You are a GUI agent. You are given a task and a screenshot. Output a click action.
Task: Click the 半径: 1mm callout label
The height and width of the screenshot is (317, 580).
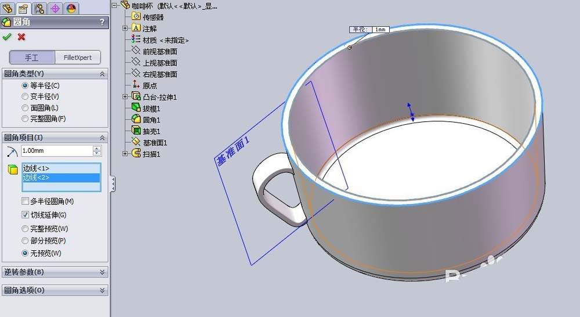[x=369, y=29]
